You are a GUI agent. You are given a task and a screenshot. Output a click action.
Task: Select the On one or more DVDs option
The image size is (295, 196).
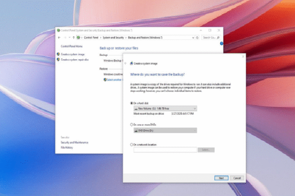[x=132, y=124]
